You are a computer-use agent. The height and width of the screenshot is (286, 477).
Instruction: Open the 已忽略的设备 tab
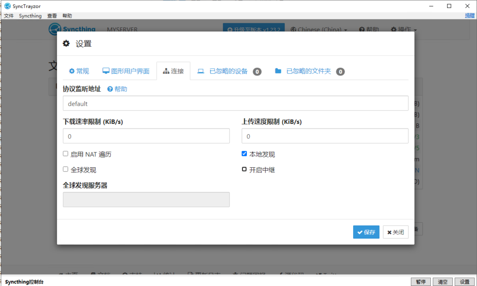point(229,71)
